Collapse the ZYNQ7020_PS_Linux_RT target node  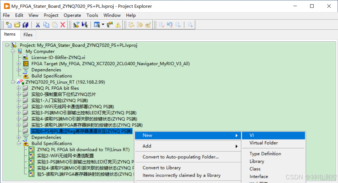click(x=13, y=82)
